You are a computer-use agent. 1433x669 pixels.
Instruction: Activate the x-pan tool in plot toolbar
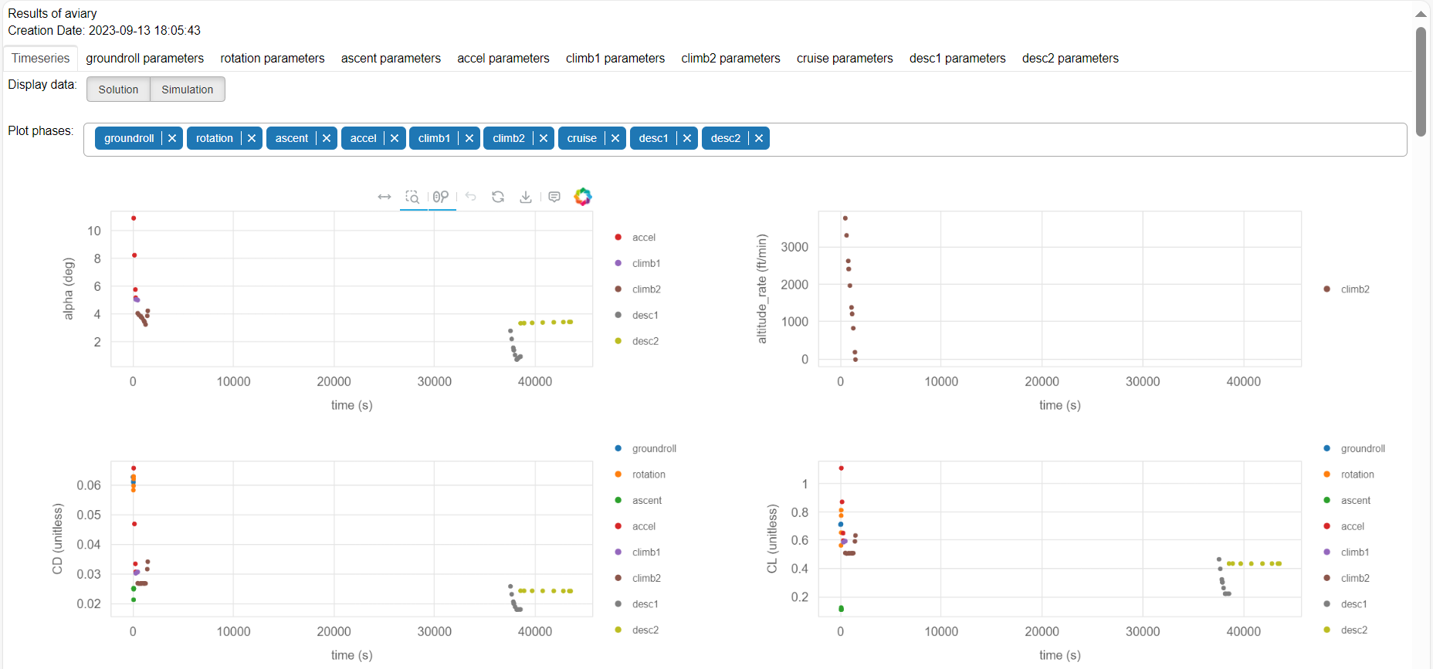click(x=385, y=197)
